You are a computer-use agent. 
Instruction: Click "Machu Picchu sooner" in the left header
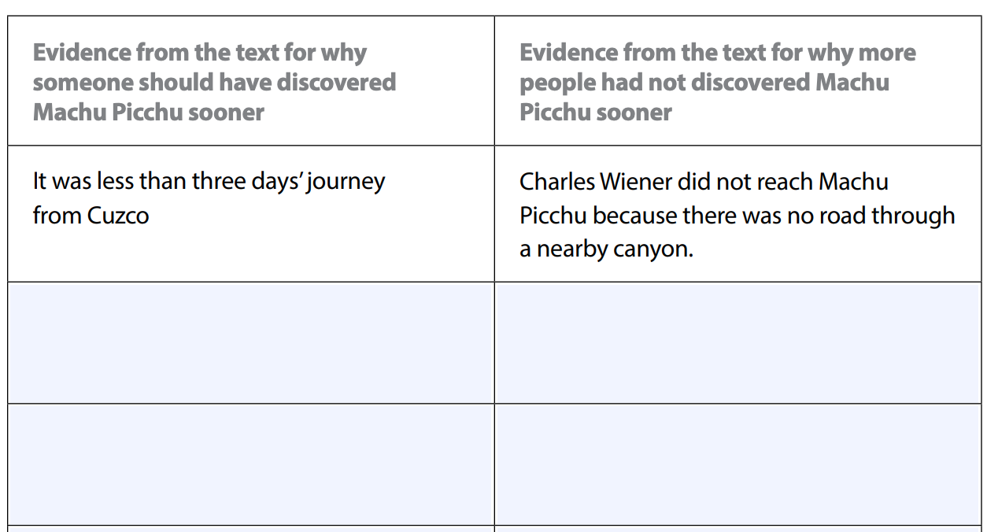tap(148, 113)
